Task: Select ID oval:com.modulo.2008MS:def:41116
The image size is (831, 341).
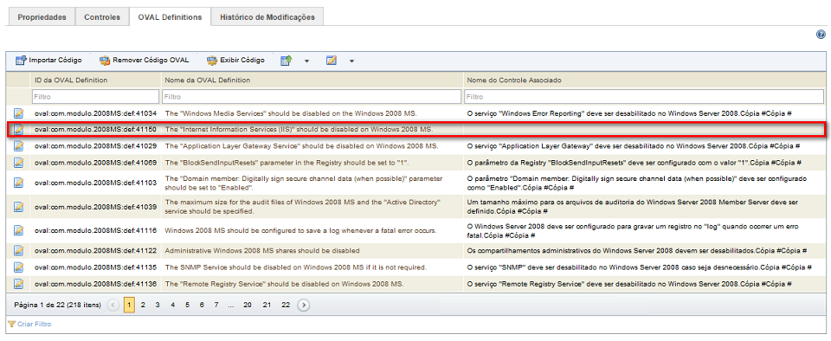Action: coord(96,230)
